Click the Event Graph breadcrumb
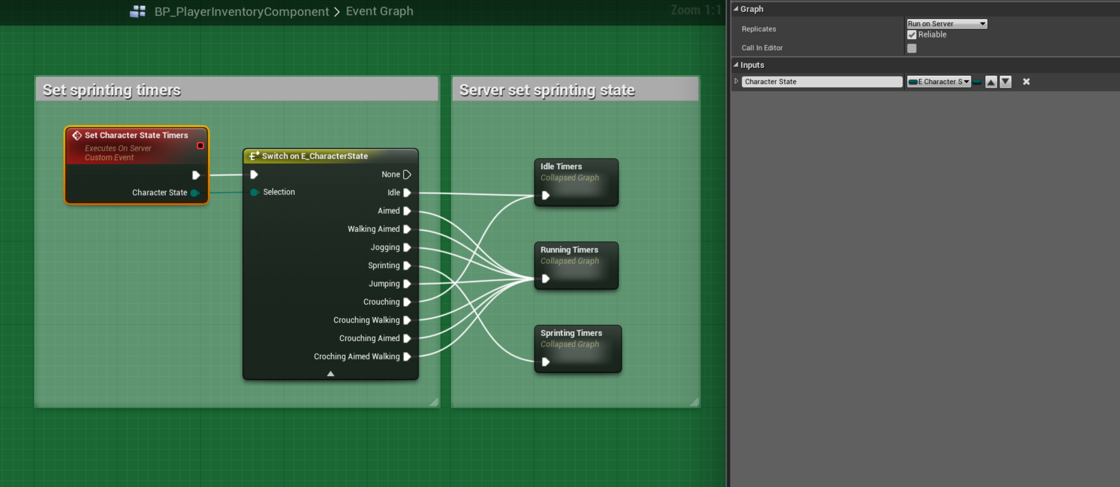The width and height of the screenshot is (1120, 487). pos(379,11)
